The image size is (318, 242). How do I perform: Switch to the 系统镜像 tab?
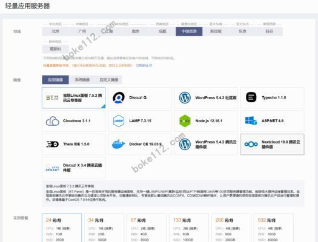(x=82, y=80)
